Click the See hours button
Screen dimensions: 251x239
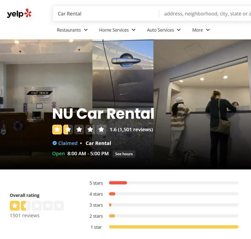(124, 154)
